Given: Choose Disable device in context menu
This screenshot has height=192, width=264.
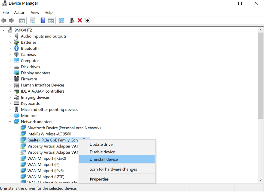Looking at the screenshot, I should [x=117, y=152].
